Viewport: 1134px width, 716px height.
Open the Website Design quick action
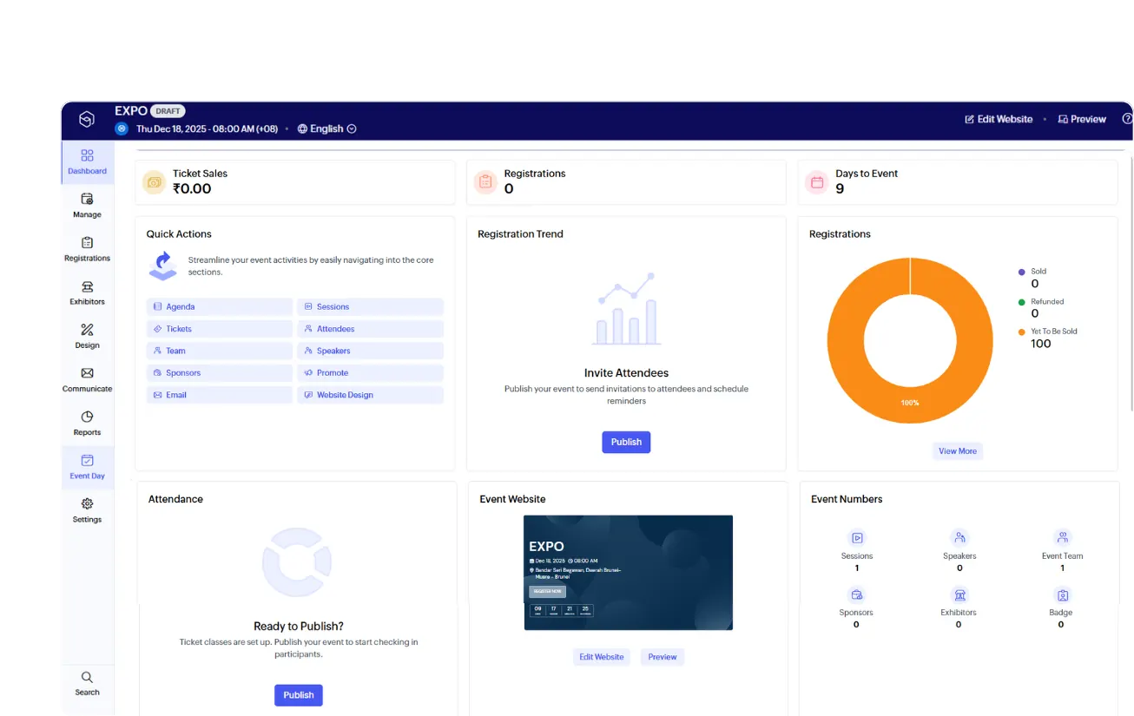370,395
